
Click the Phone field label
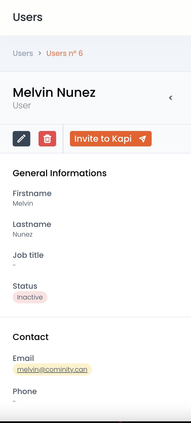tap(25, 391)
